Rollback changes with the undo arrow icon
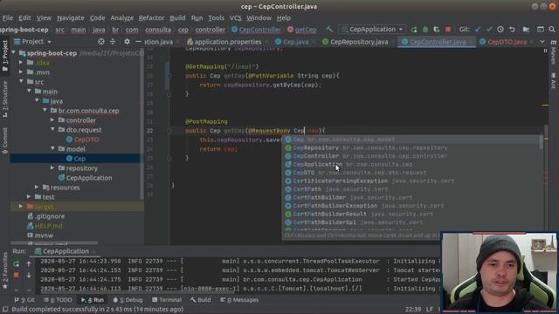559x314 pixels. click(512, 30)
